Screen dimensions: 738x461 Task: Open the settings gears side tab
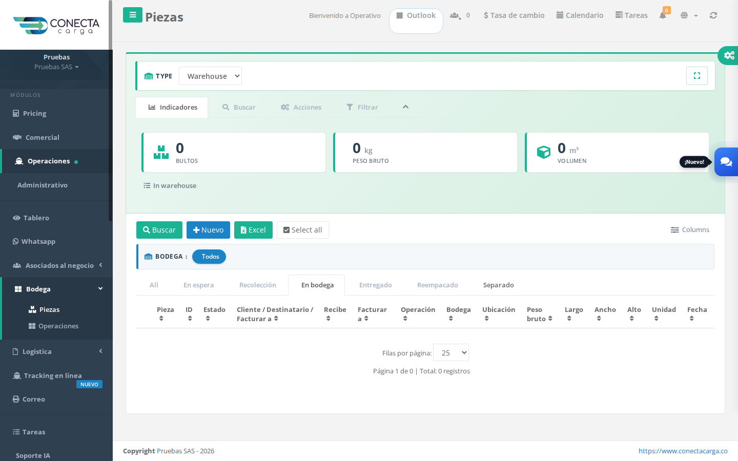pos(728,55)
